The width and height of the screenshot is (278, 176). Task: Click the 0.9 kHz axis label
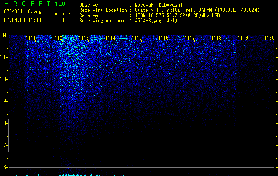pos(4,101)
